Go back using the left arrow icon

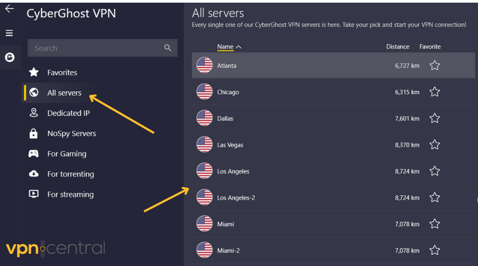[10, 9]
